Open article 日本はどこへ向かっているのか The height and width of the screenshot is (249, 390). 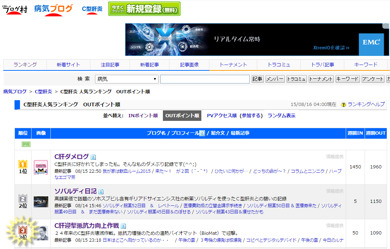point(136,240)
